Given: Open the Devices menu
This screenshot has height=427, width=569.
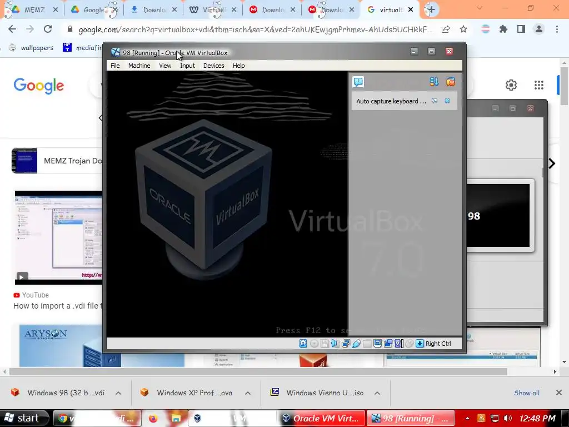Looking at the screenshot, I should (x=214, y=66).
